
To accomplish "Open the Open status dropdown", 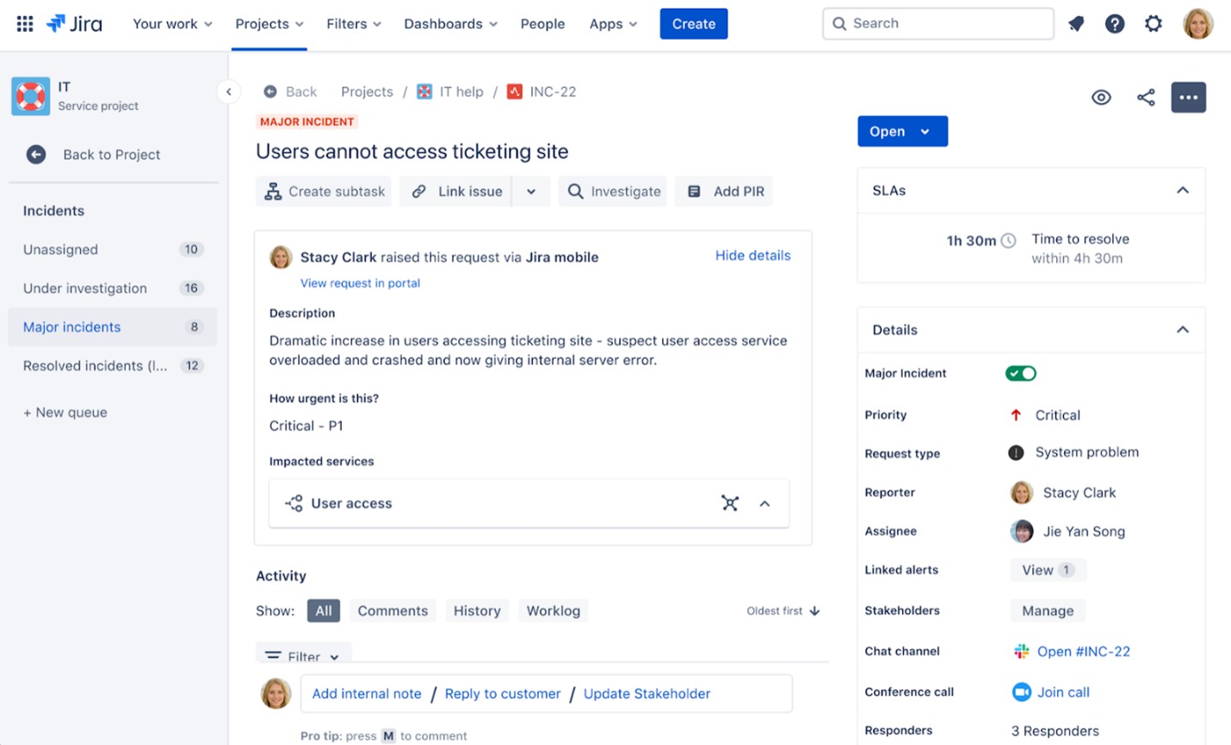I will (902, 131).
